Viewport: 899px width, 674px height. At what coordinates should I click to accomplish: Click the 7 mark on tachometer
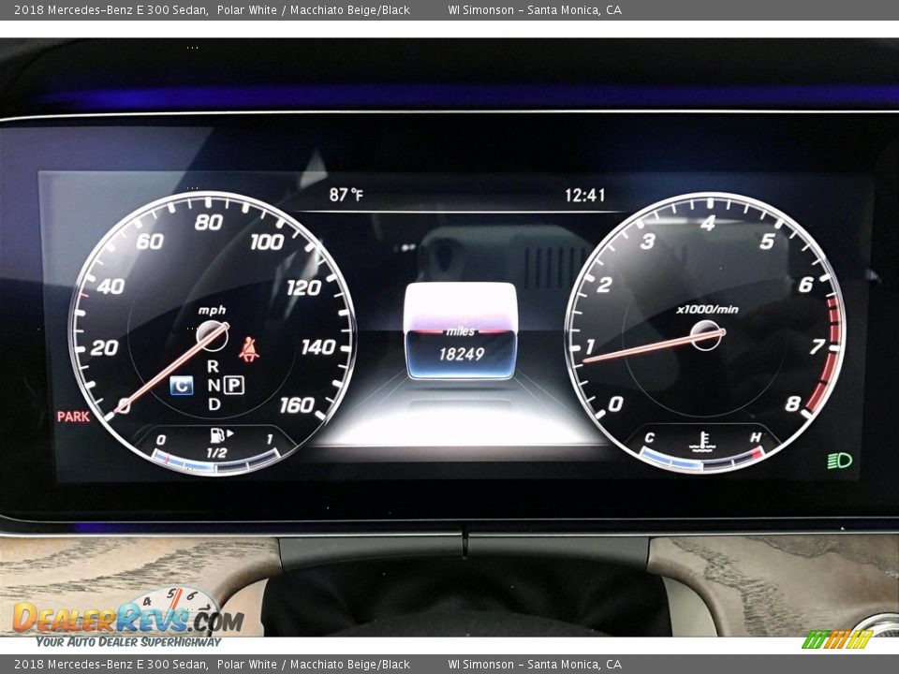pyautogui.click(x=817, y=345)
